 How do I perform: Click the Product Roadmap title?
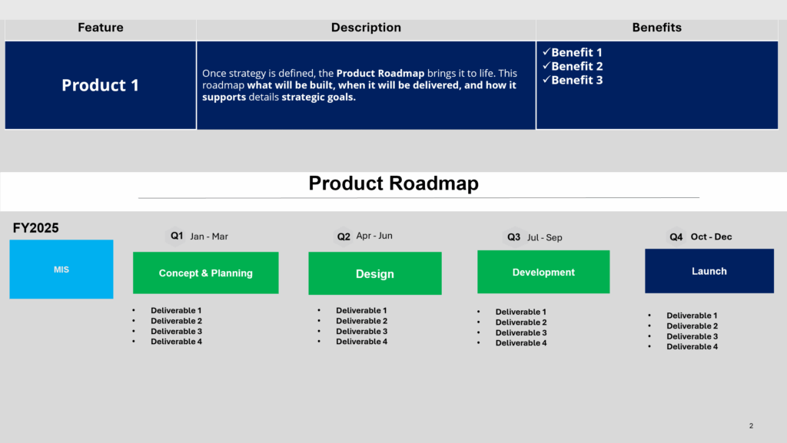point(393,183)
